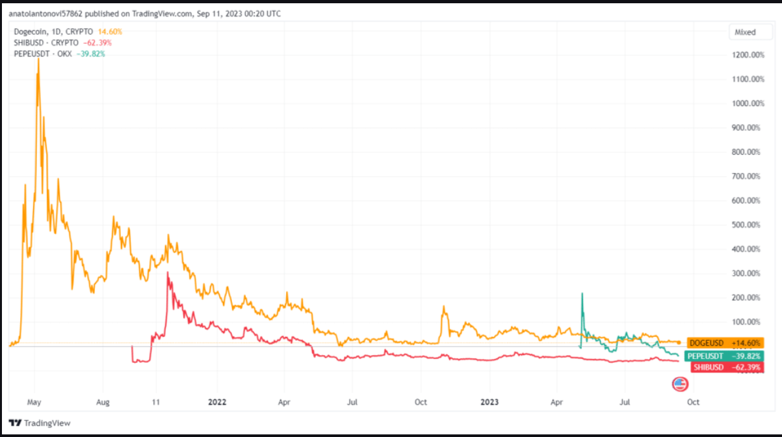Click the 2022 label on time axis
This screenshot has height=437, width=782.
tap(217, 402)
